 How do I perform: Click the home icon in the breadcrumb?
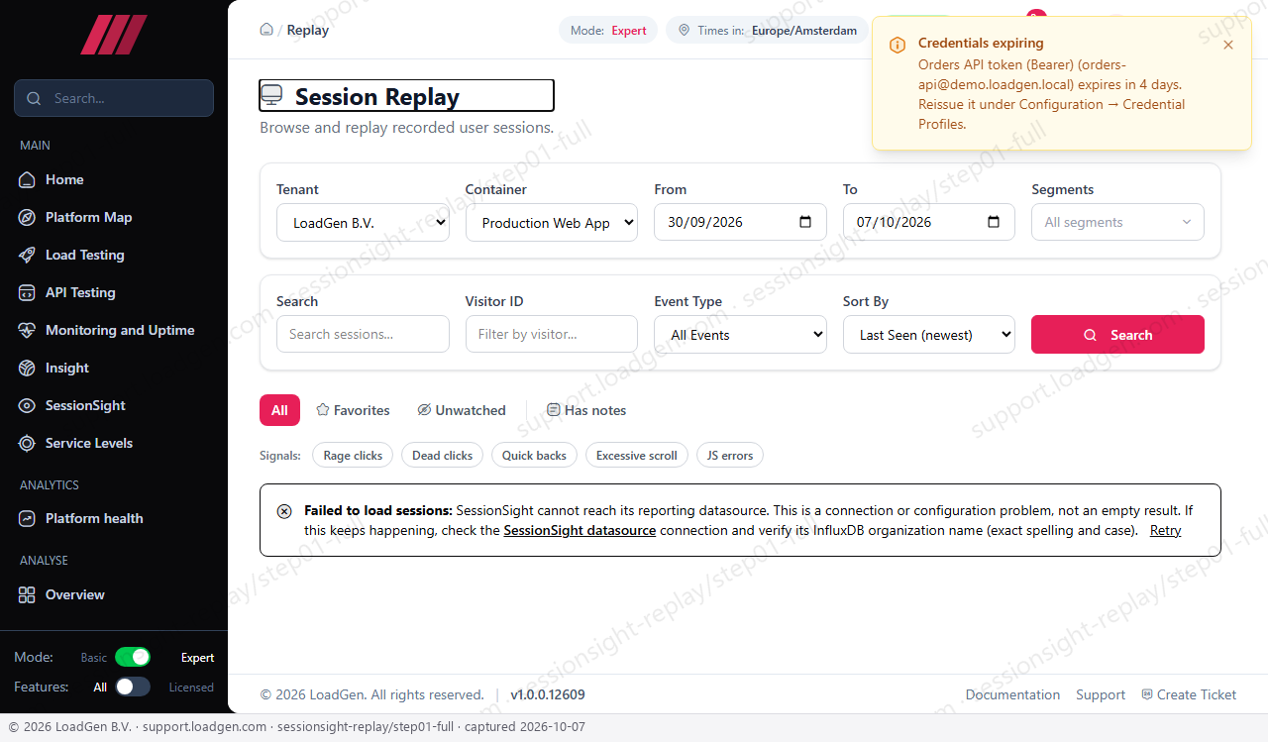[266, 30]
